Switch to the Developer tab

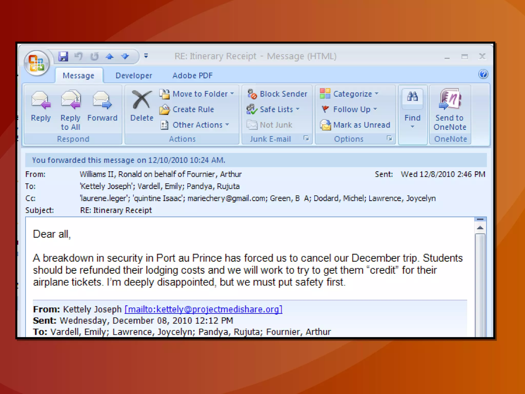click(134, 75)
